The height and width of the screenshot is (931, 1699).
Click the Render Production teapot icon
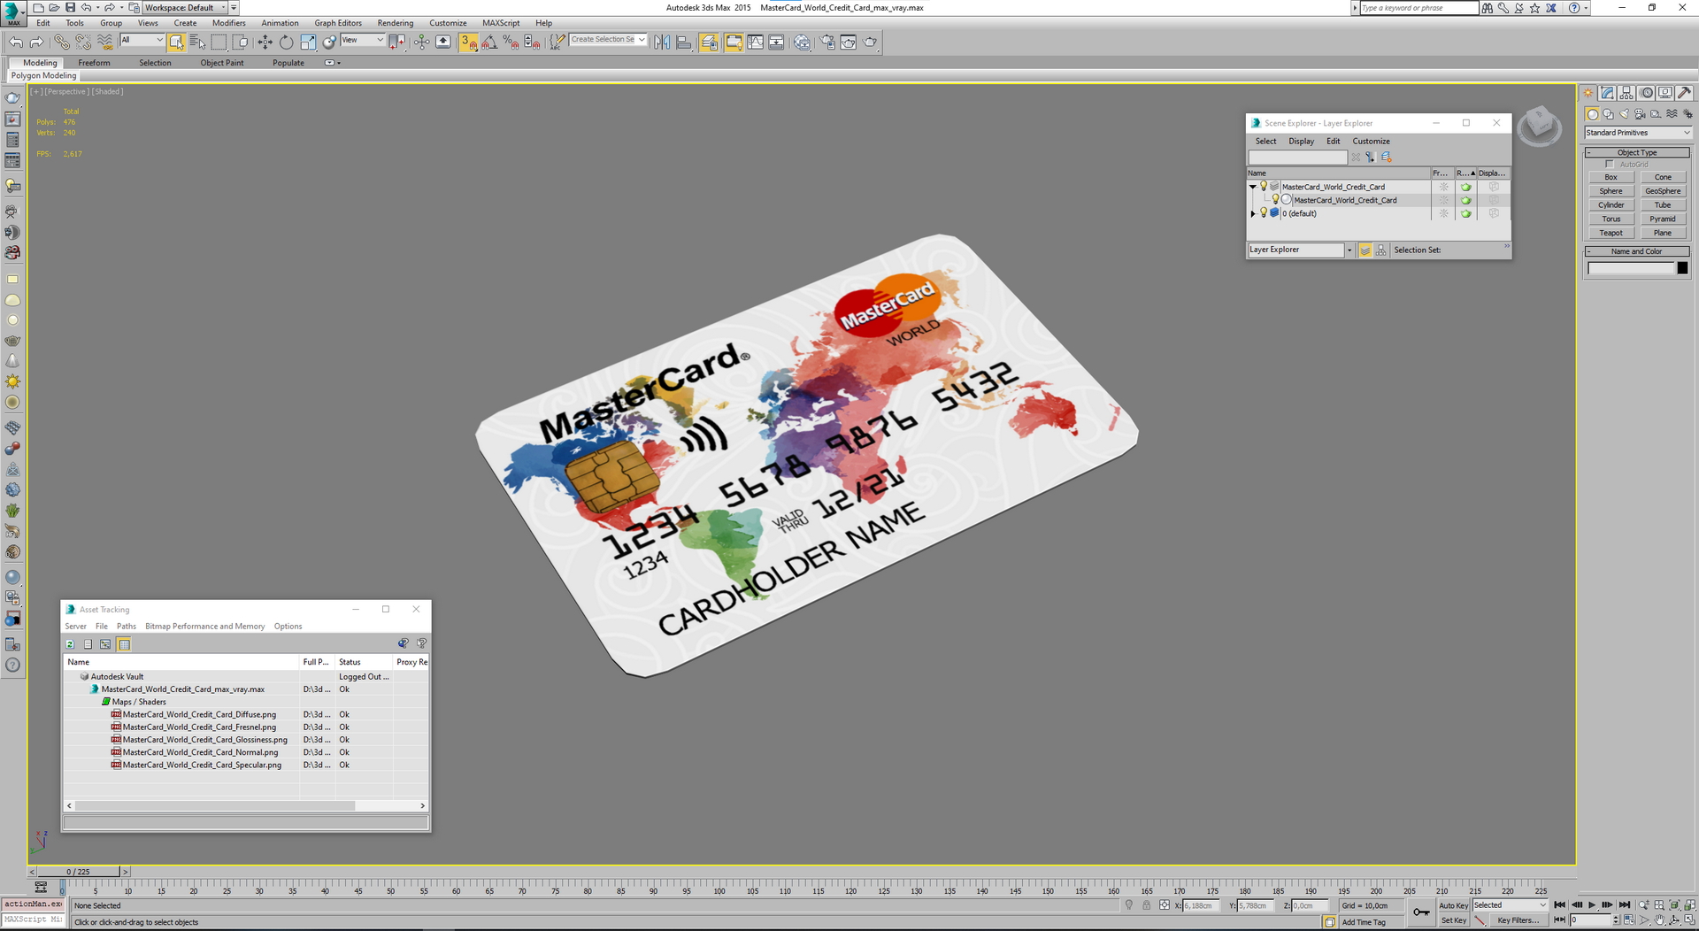tap(870, 42)
